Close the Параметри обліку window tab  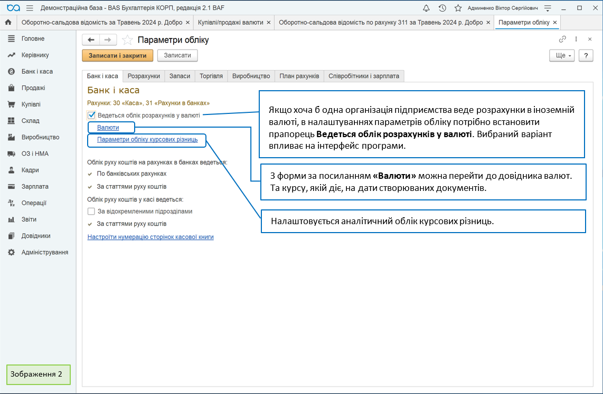tap(554, 23)
